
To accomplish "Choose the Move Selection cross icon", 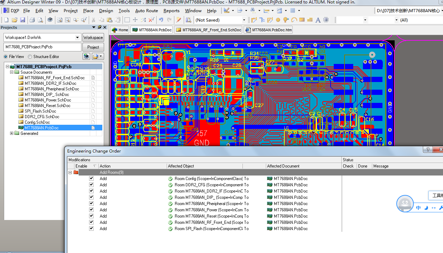I will coord(135,20).
